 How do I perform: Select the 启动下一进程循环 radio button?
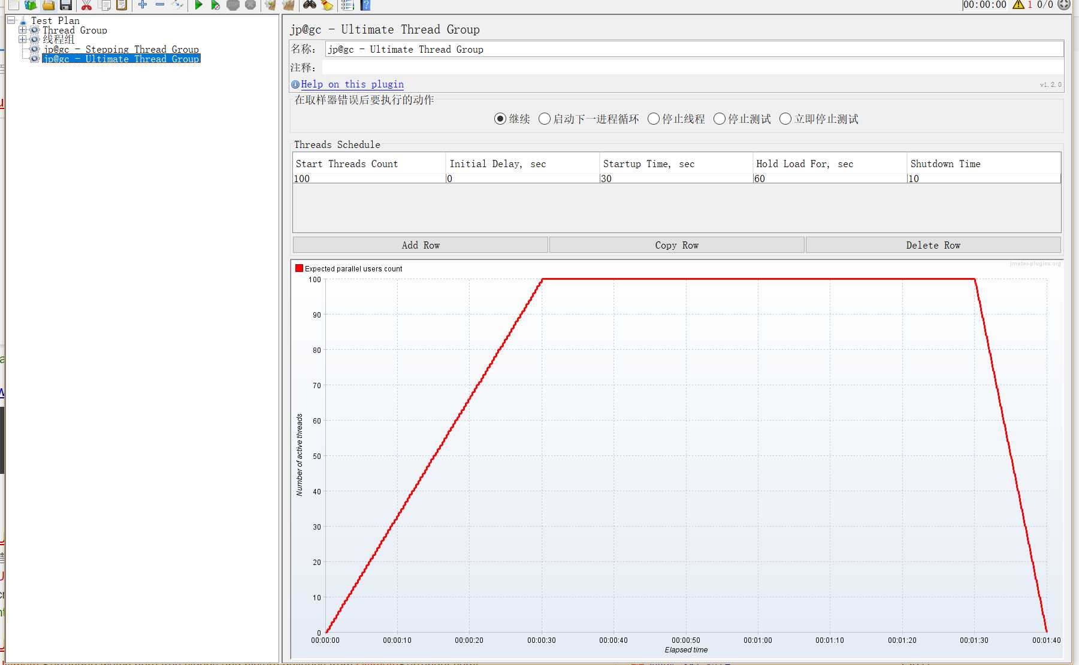point(545,119)
